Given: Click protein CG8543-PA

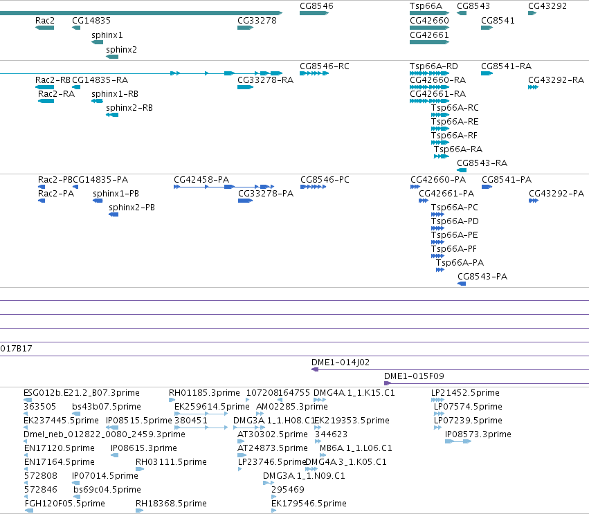Looking at the screenshot, I should (462, 284).
